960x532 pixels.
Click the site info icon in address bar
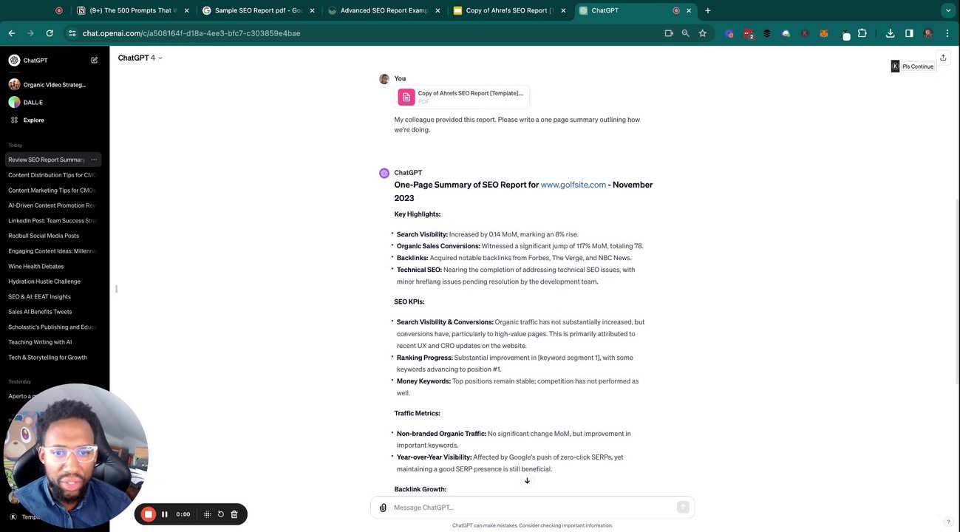click(x=72, y=33)
